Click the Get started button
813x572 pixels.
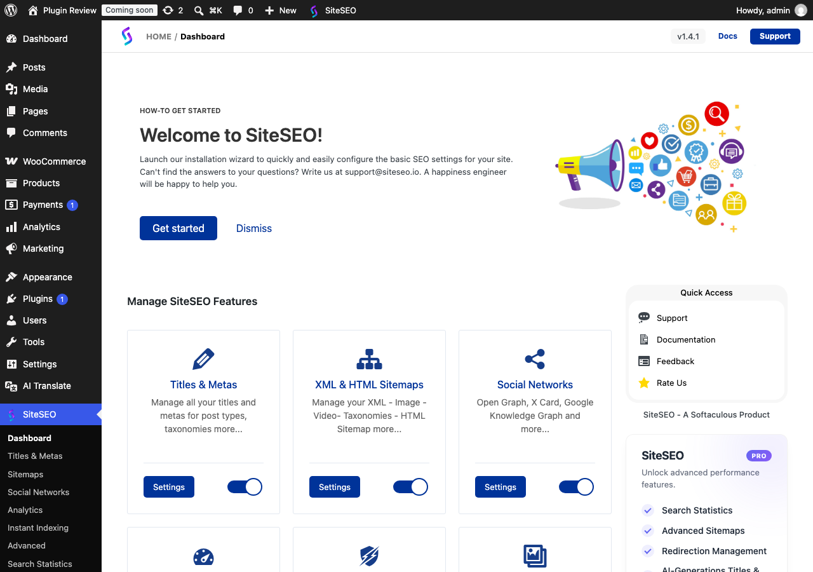178,228
